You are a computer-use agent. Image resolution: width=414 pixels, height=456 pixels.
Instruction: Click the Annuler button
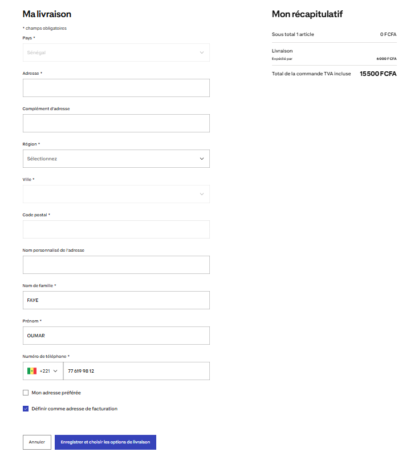[x=37, y=442]
